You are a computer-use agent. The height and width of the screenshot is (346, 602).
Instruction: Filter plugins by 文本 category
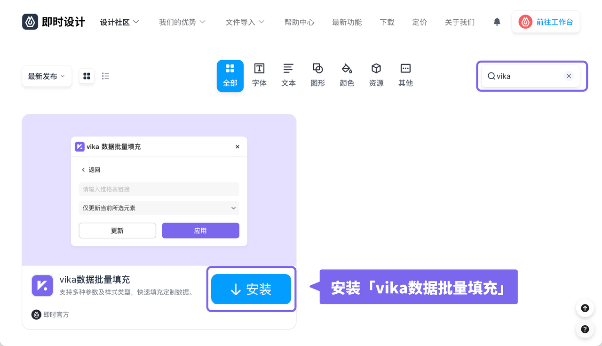(288, 75)
